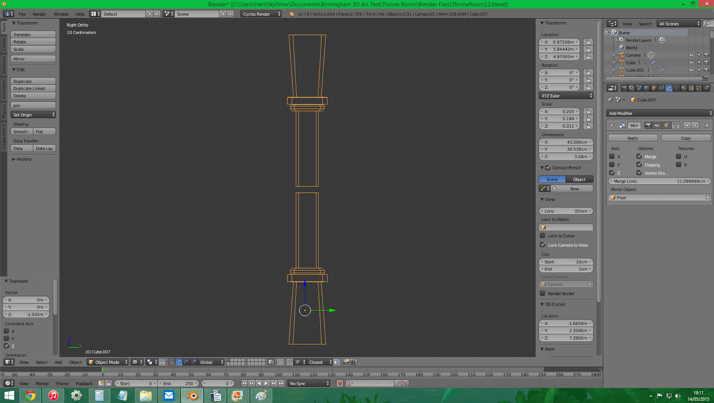Toggle Mirror modifier viewport visibility eye
This screenshot has width=714, height=403.
(657, 125)
